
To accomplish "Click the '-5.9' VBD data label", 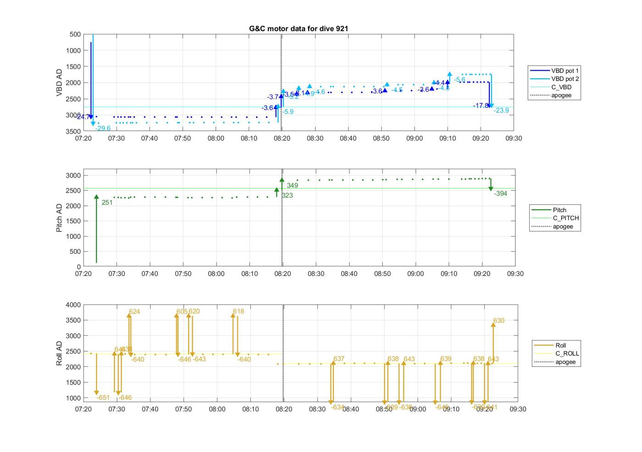I will (x=287, y=111).
